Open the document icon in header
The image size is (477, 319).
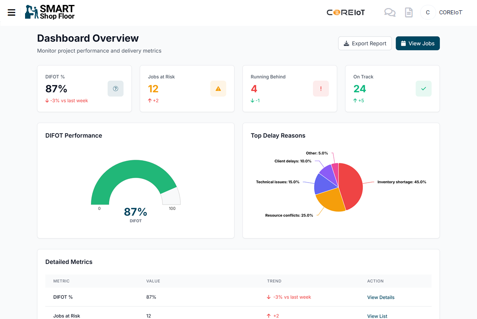pyautogui.click(x=409, y=13)
